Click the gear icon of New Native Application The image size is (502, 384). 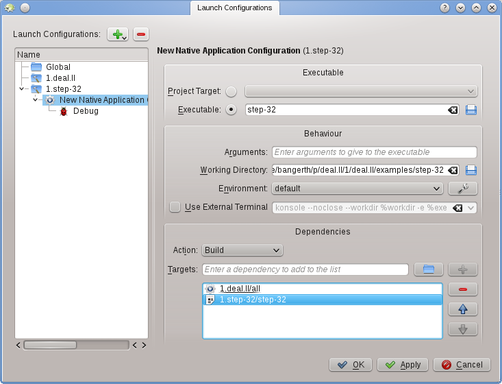pyautogui.click(x=50, y=100)
